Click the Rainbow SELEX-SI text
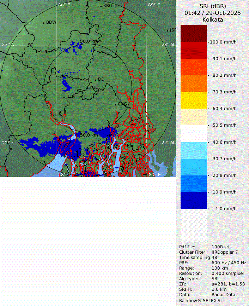 pyautogui.click(x=201, y=300)
